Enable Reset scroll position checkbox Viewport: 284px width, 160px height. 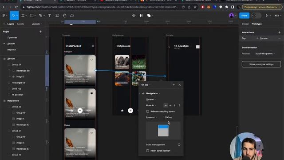point(148,151)
